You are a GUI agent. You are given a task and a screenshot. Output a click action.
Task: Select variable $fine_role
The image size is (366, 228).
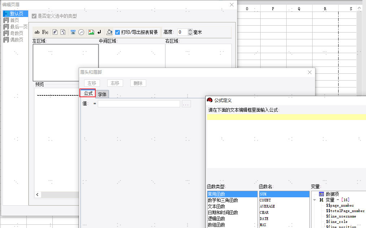click(x=337, y=222)
